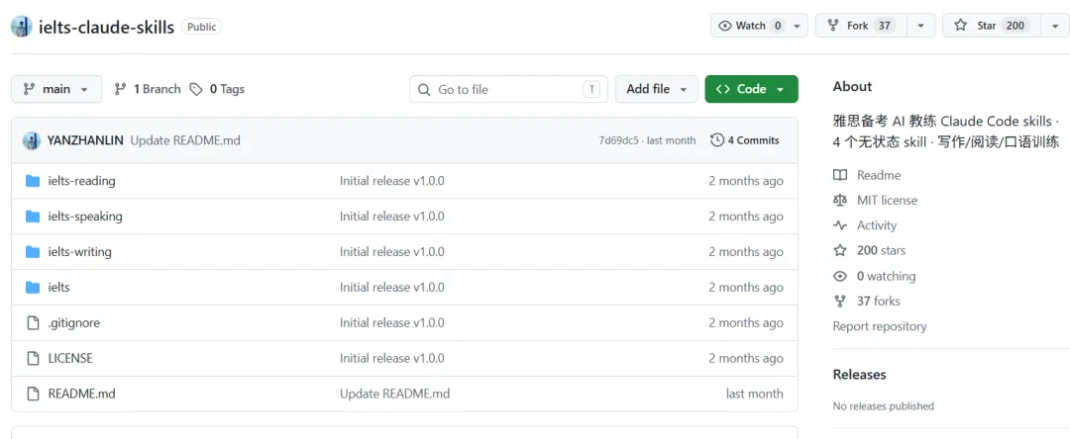Star the ielts-claude-skills repository
This screenshot has width=1070, height=439.
pyautogui.click(x=992, y=25)
